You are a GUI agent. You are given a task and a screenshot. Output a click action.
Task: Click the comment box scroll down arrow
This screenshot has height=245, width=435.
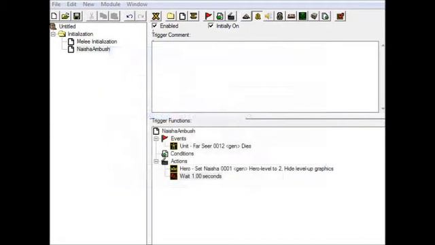(x=383, y=108)
